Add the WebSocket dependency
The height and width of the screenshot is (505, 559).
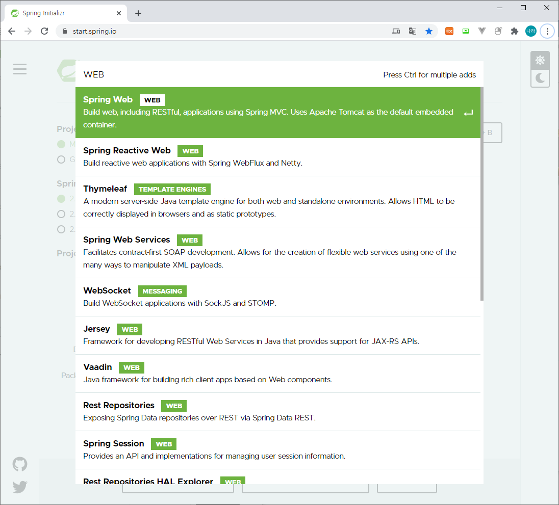tap(278, 297)
